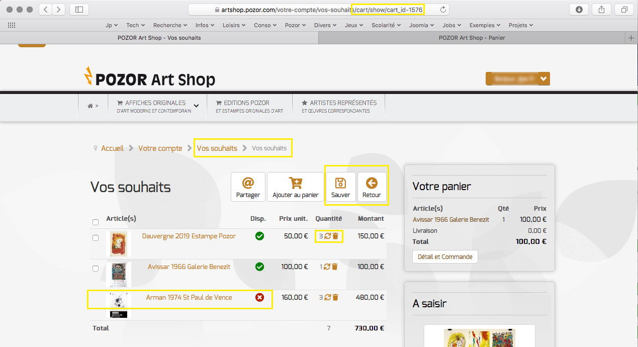Click Ajouter au panier button
638x347 pixels.
click(x=296, y=187)
